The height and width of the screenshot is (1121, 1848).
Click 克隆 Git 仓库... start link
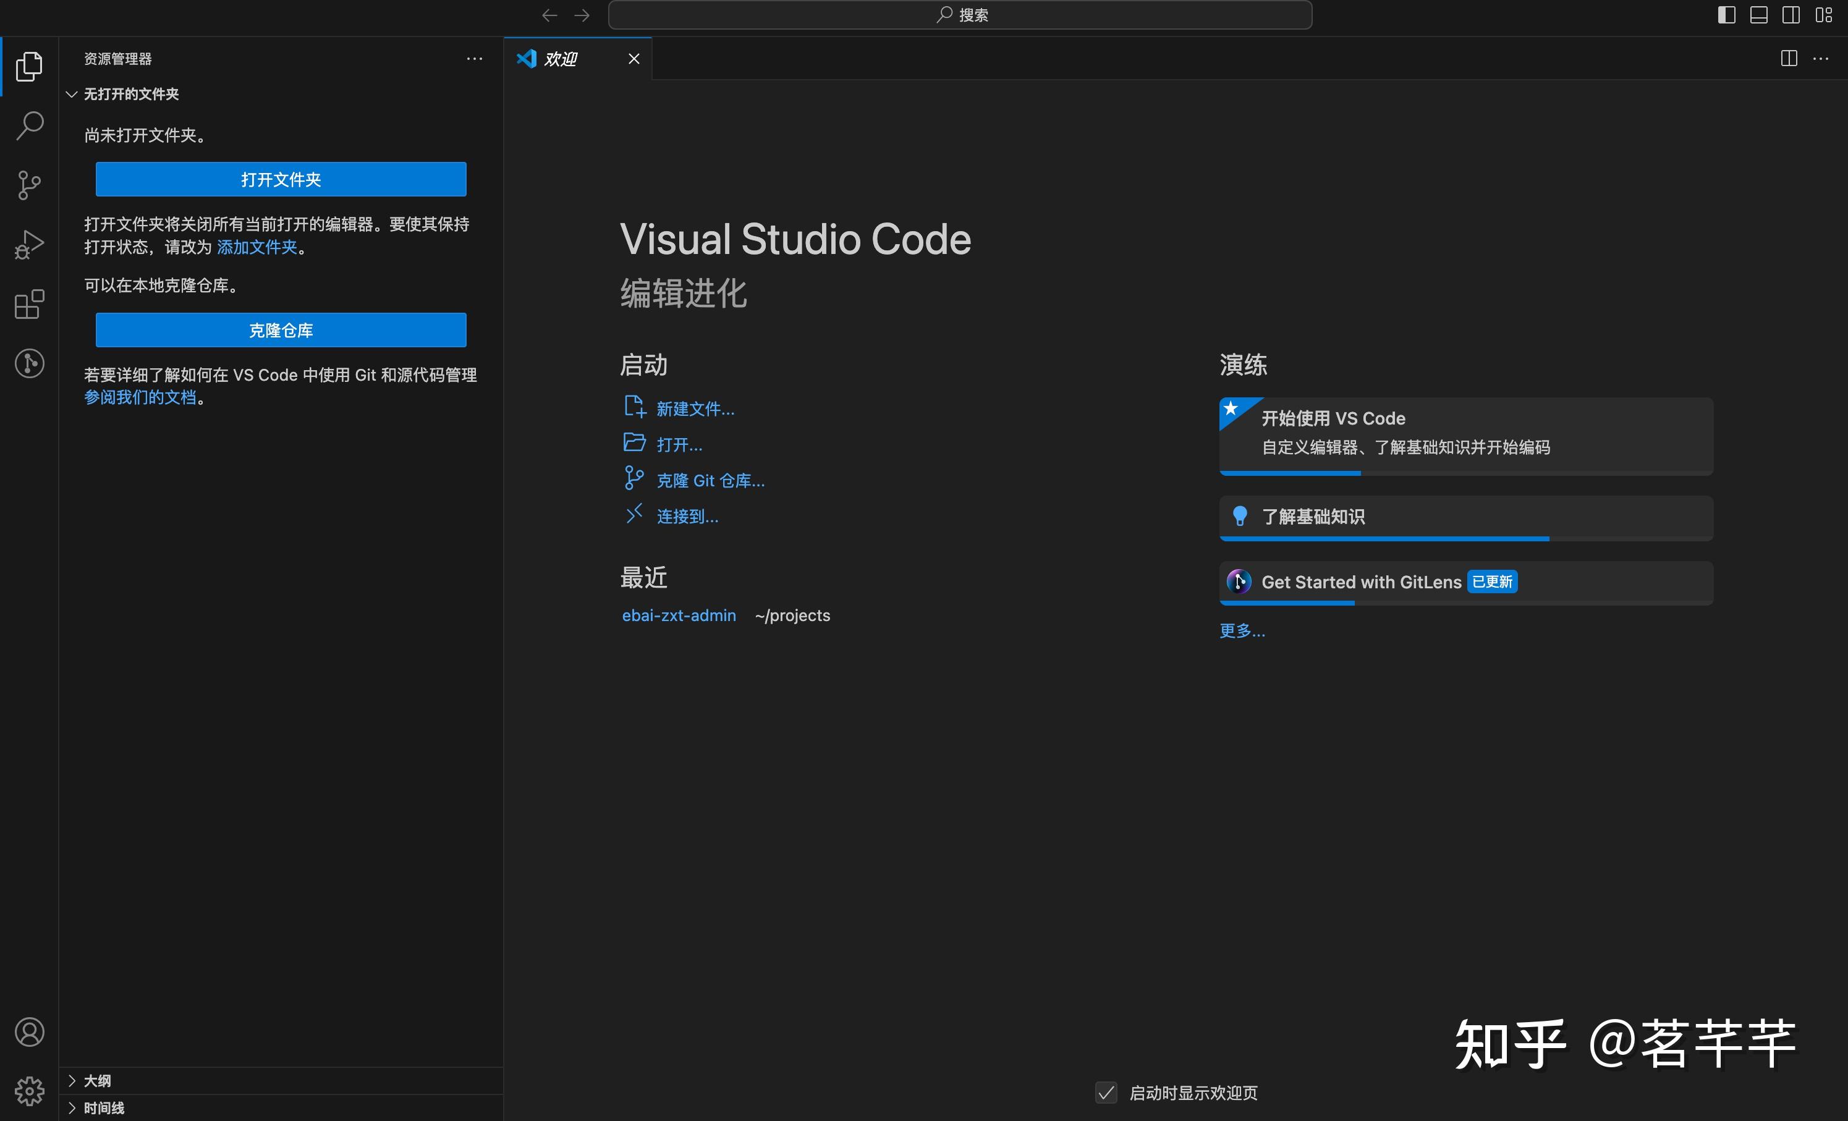coord(710,481)
